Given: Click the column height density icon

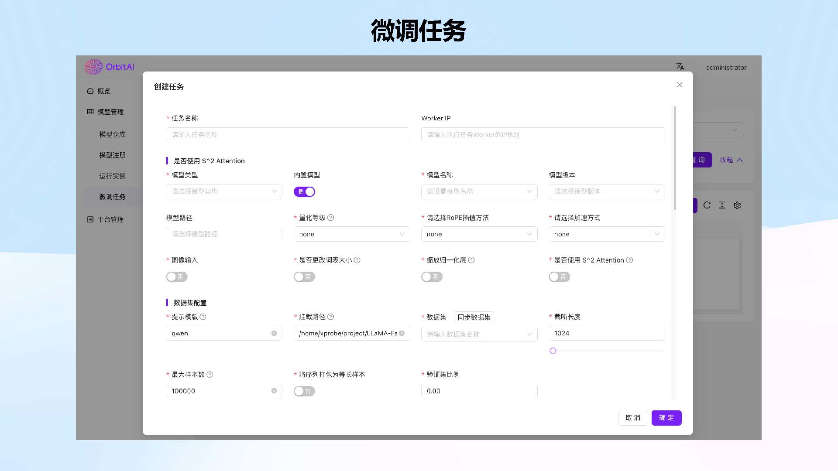Looking at the screenshot, I should pos(722,205).
